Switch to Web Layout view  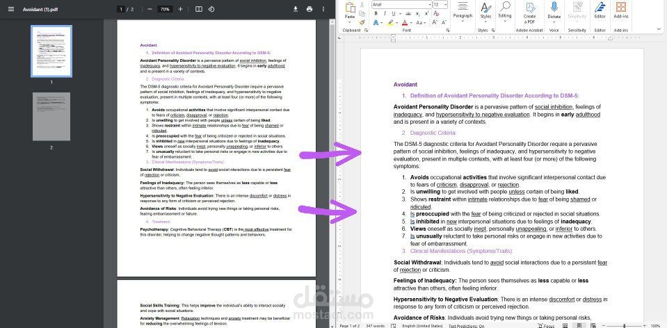click(593, 326)
